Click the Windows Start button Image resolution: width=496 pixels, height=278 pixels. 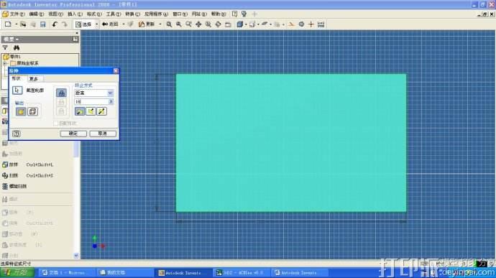point(17,272)
